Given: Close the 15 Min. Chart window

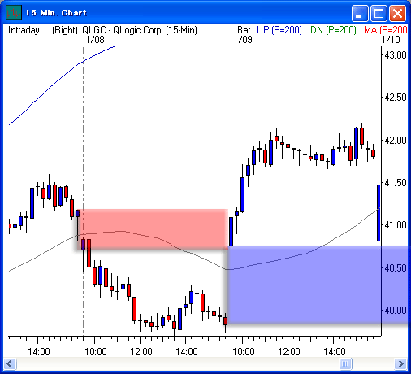Looking at the screenshot, I should tap(397, 13).
